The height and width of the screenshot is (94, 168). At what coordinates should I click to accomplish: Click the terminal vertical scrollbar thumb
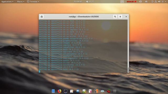(x=128, y=70)
